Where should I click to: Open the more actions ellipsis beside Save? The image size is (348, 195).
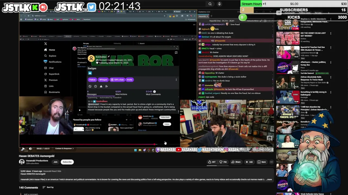[271, 162]
